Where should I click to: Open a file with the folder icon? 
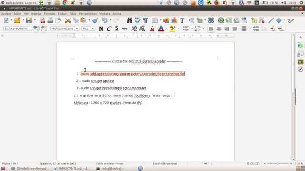[17, 20]
